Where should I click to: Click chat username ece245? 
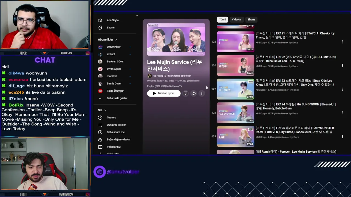pos(16,92)
